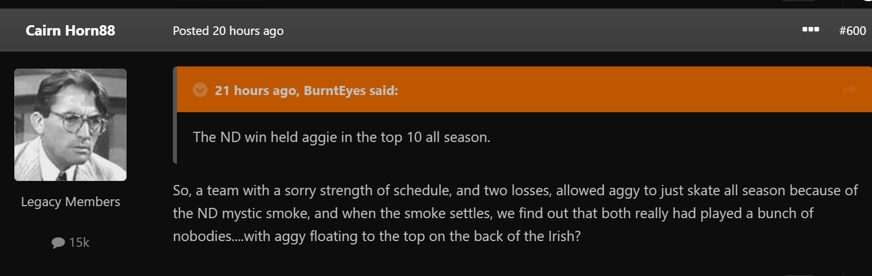Open permalink for post #600
This screenshot has width=872, height=276.
852,30
